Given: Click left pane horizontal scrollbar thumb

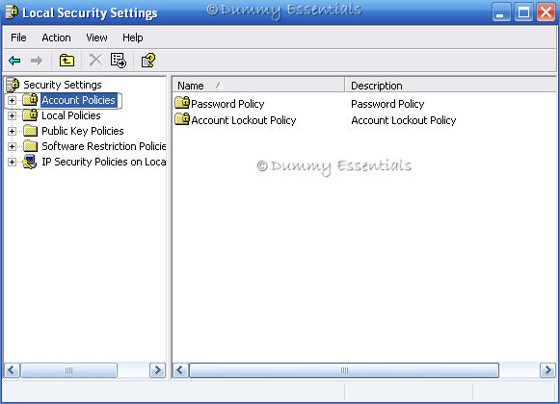Looking at the screenshot, I should click(x=69, y=370).
